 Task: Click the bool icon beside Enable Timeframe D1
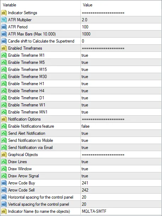pos(4,98)
